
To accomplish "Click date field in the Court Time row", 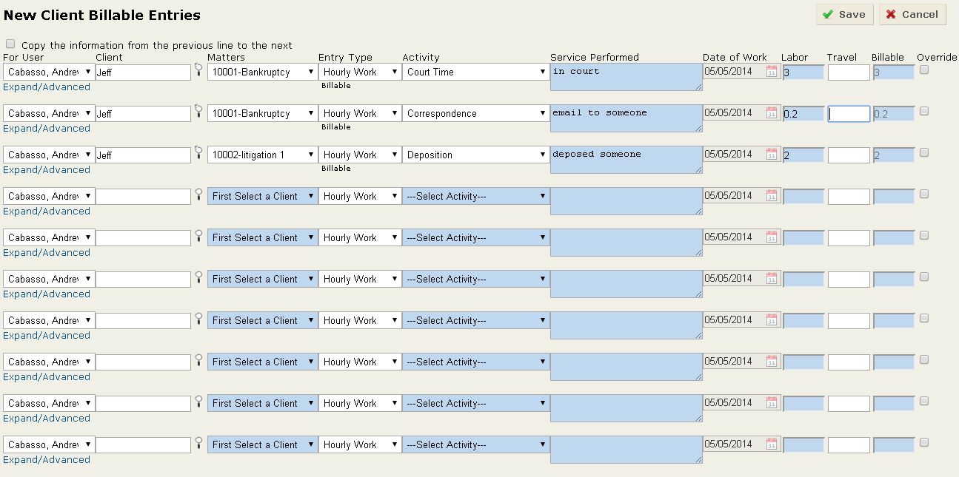I will [x=734, y=72].
